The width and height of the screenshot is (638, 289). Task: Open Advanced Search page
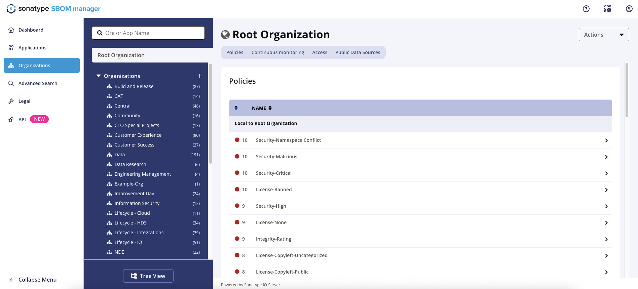[x=42, y=83]
